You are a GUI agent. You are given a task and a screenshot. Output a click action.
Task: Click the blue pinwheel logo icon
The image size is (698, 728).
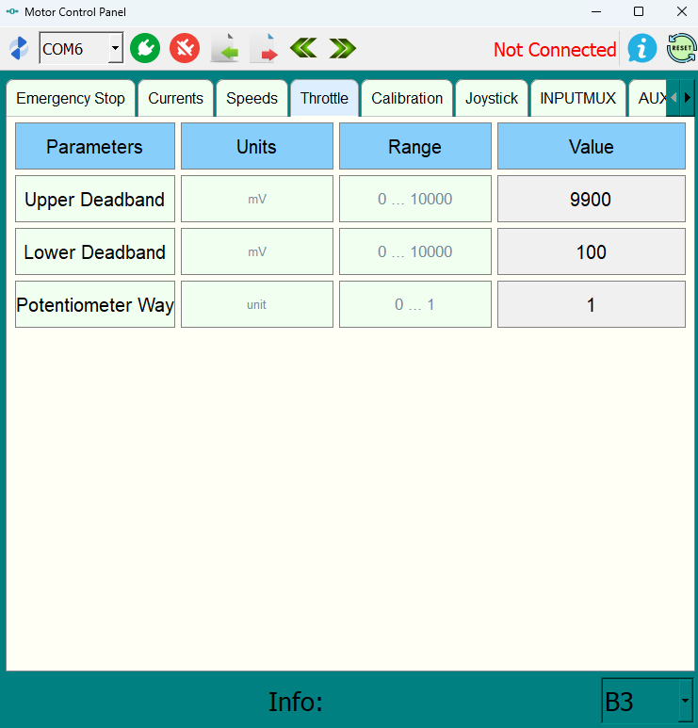click(19, 48)
